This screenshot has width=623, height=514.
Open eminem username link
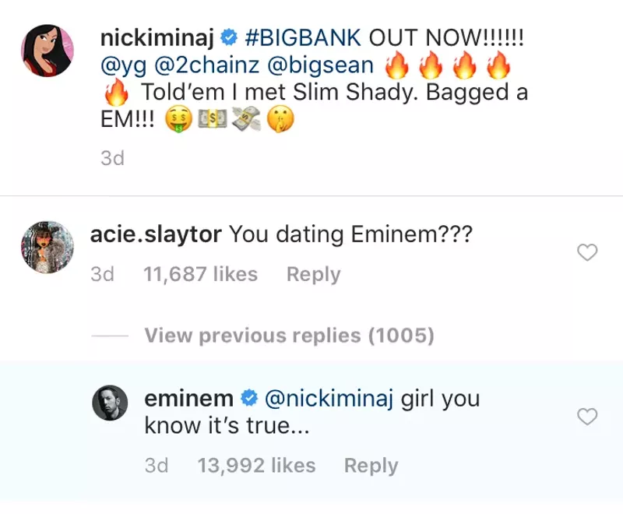[x=188, y=399]
